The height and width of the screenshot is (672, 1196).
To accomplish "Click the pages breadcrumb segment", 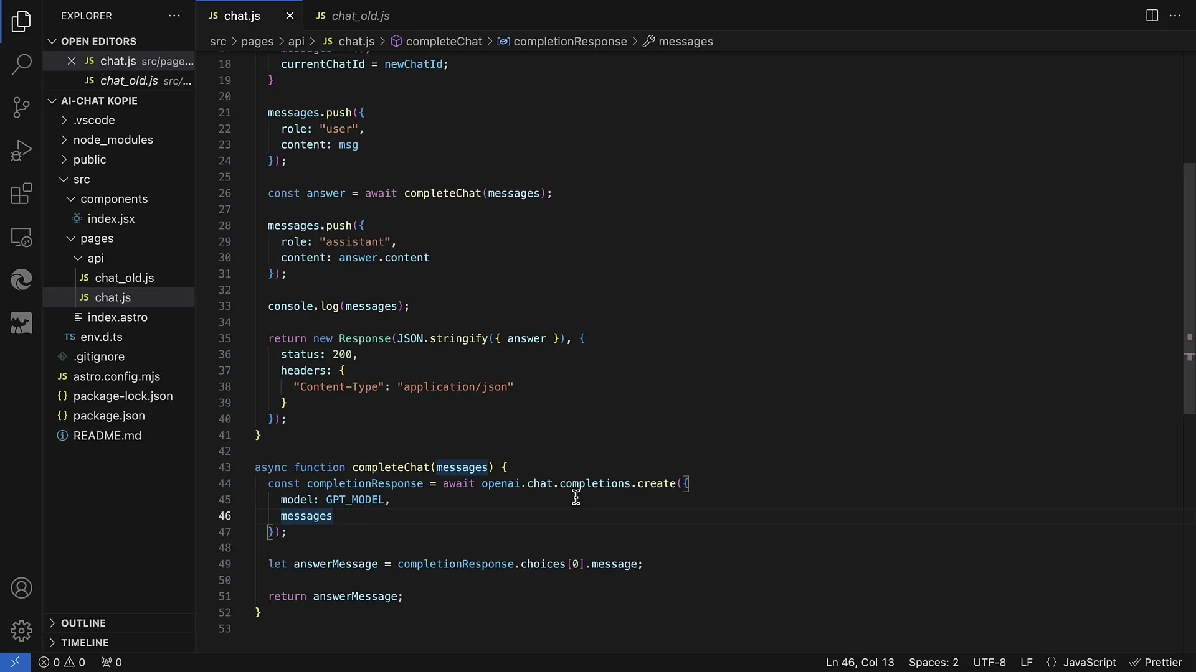I will coord(257,42).
